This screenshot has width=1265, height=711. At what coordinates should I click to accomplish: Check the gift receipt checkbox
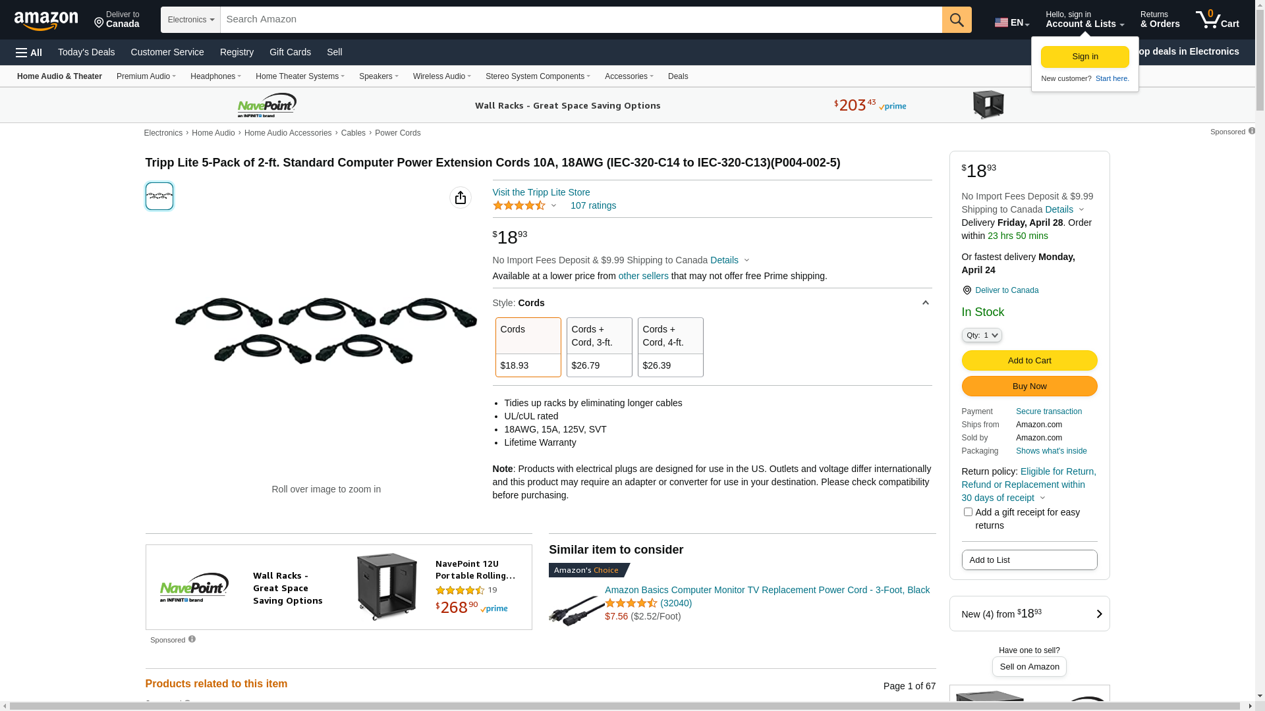coord(968,512)
